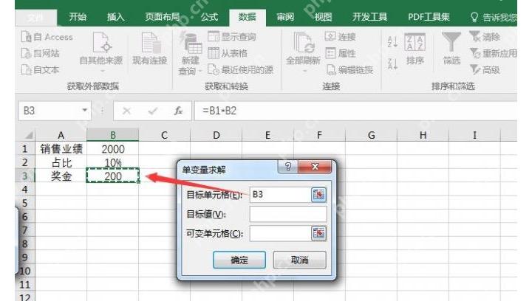Click the Tell me (告诉我) search box
Viewport: 532px width, 301px height.
point(494,17)
